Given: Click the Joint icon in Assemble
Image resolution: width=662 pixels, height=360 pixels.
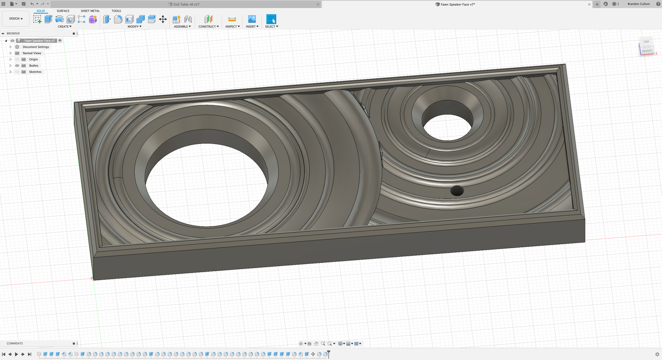Looking at the screenshot, I should (188, 19).
